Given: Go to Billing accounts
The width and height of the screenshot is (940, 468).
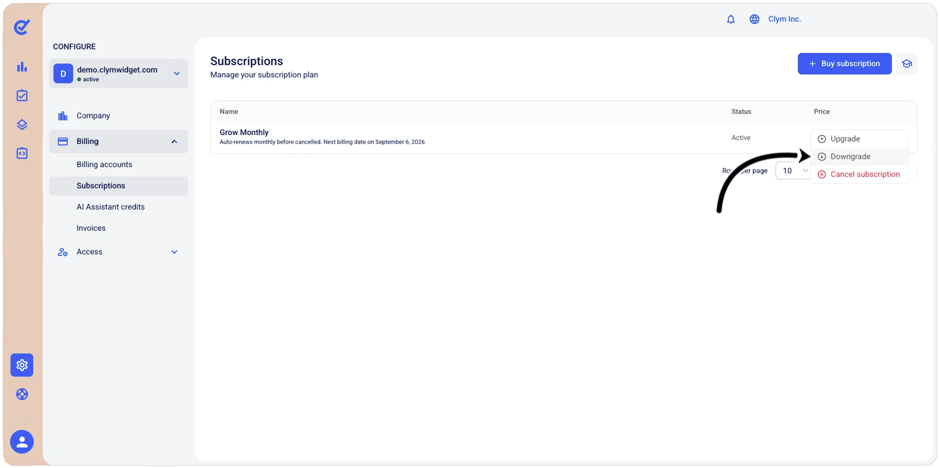Looking at the screenshot, I should tap(104, 164).
